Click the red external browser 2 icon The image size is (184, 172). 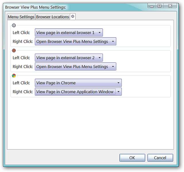pyautogui.click(x=14, y=51)
